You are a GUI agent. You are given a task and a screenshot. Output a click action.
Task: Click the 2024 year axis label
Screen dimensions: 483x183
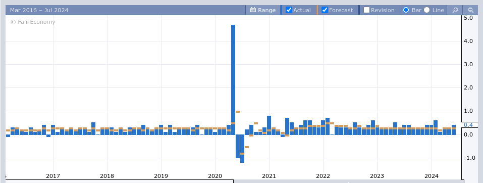click(431, 176)
